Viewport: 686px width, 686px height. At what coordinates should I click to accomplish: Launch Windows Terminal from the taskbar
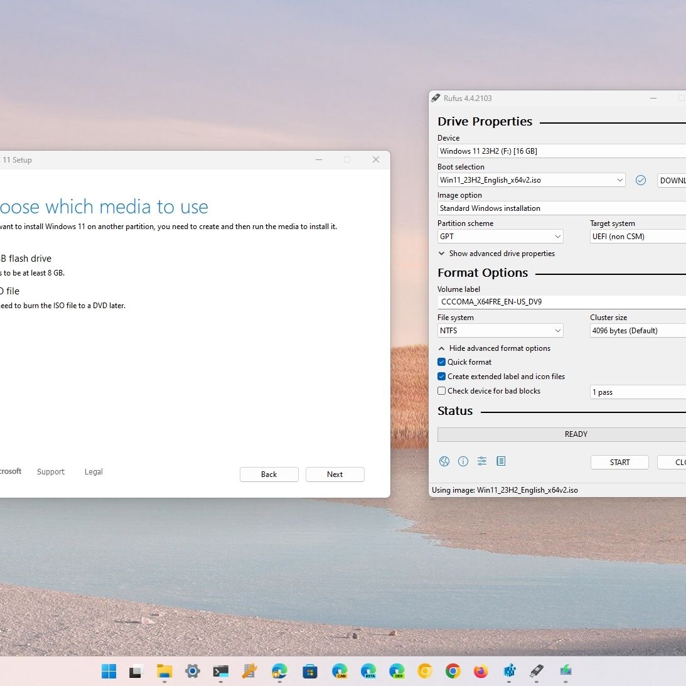pyautogui.click(x=220, y=671)
